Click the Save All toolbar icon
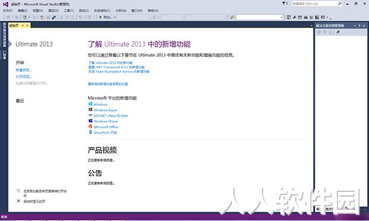Image resolution: width=369 pixels, height=221 pixels. pos(54,17)
